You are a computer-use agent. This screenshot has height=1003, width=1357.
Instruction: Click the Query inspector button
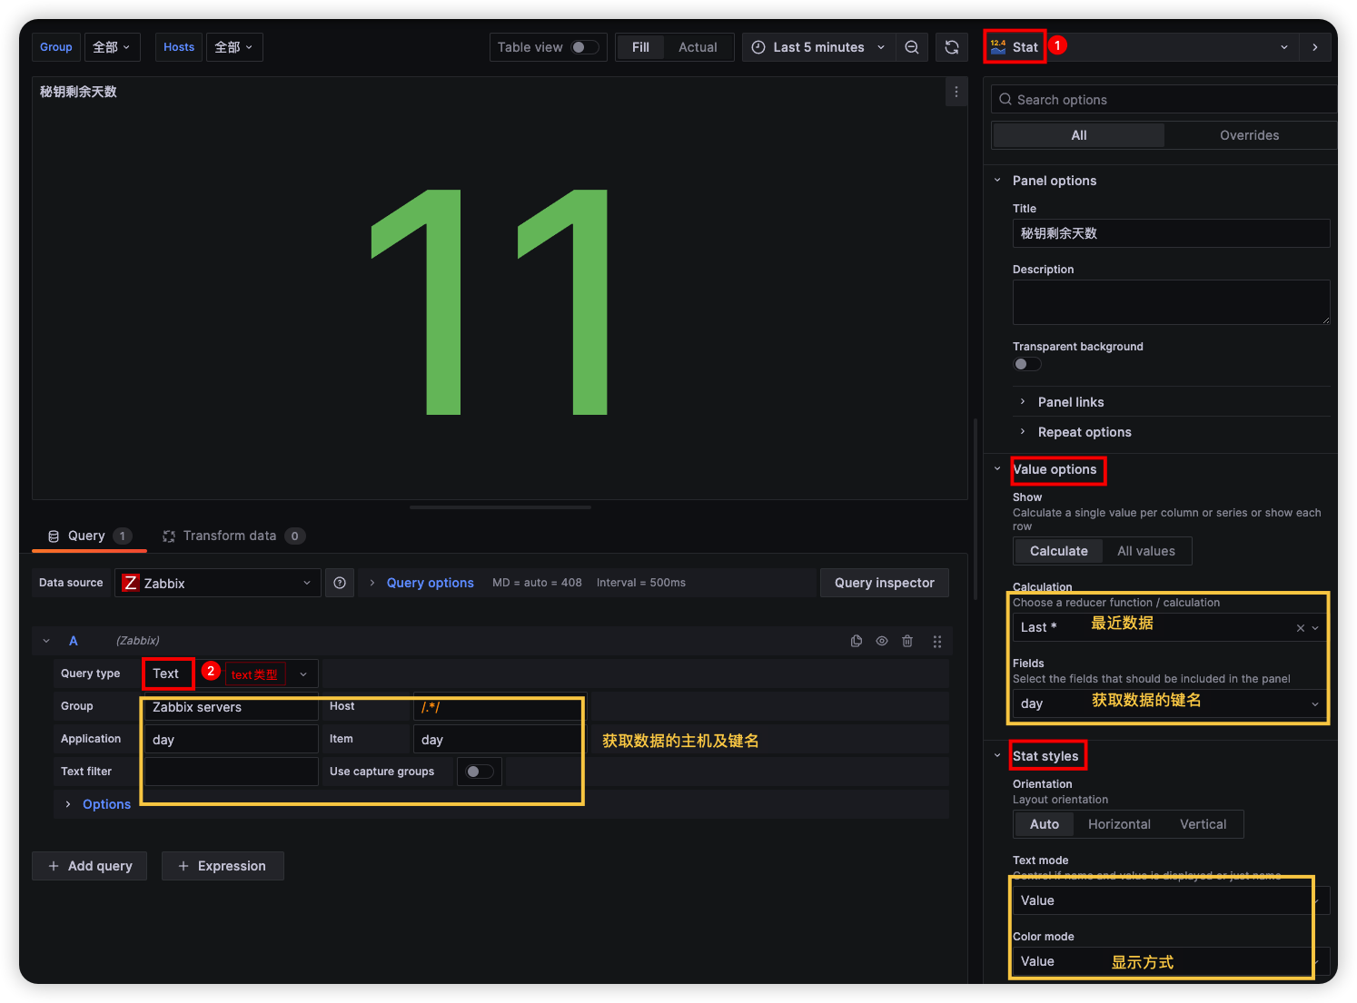[x=884, y=583]
